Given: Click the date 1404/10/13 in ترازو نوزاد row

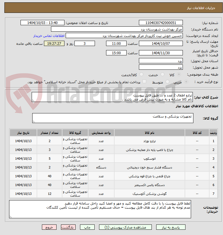Looking at the screenshot, I should pos(23,141).
